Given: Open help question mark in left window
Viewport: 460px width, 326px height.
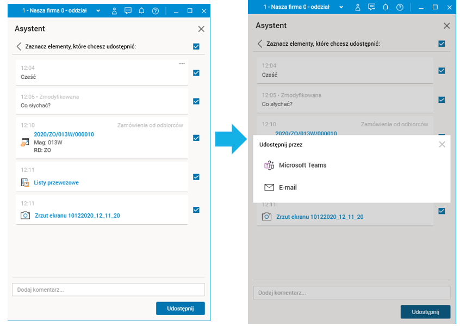Looking at the screenshot, I should 155,11.
